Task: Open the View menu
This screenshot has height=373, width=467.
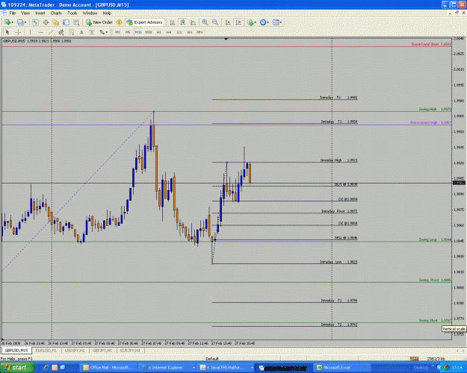Action: pos(25,13)
